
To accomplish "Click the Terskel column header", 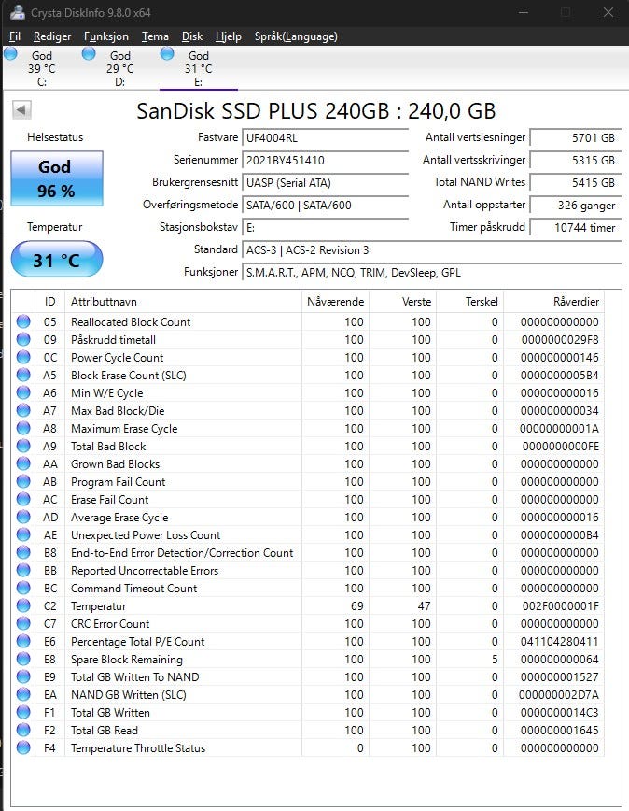I will coord(470,302).
